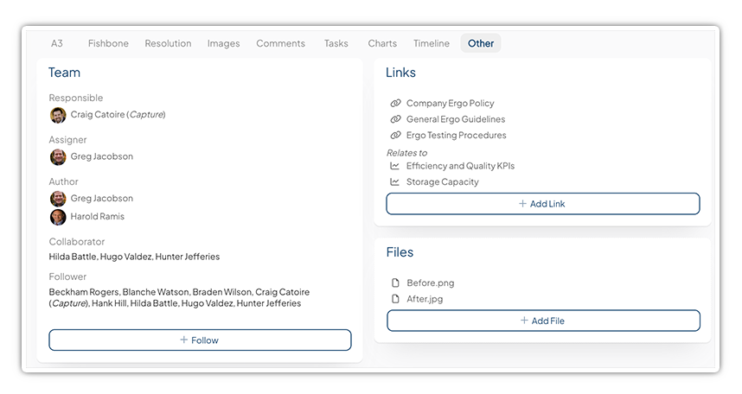Switch to the Fishbone tab

pyautogui.click(x=108, y=43)
